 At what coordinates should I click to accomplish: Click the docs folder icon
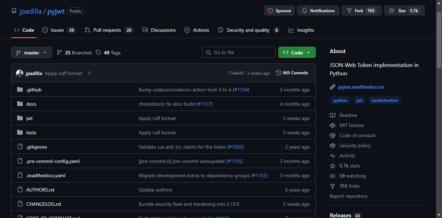[x=20, y=104]
